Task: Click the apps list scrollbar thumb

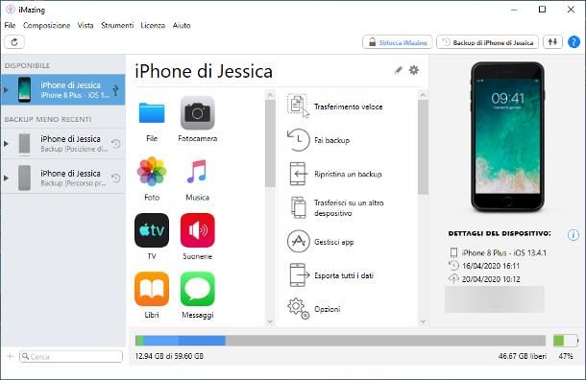Action: pyautogui.click(x=270, y=144)
